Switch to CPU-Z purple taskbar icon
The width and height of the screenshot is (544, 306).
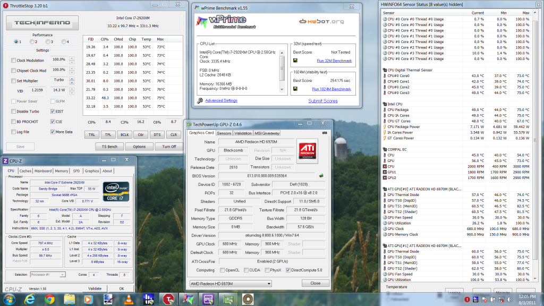click(x=208, y=299)
